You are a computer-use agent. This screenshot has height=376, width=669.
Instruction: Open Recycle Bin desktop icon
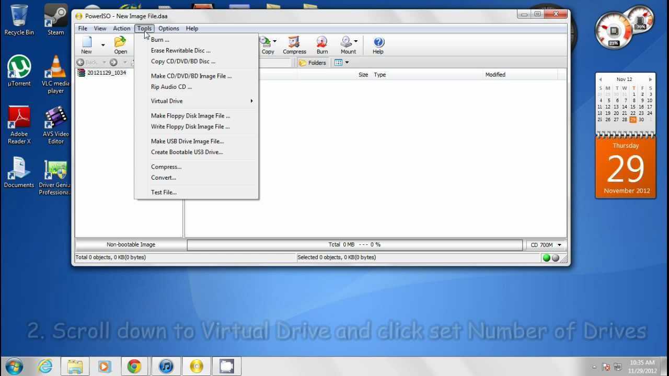19,20
